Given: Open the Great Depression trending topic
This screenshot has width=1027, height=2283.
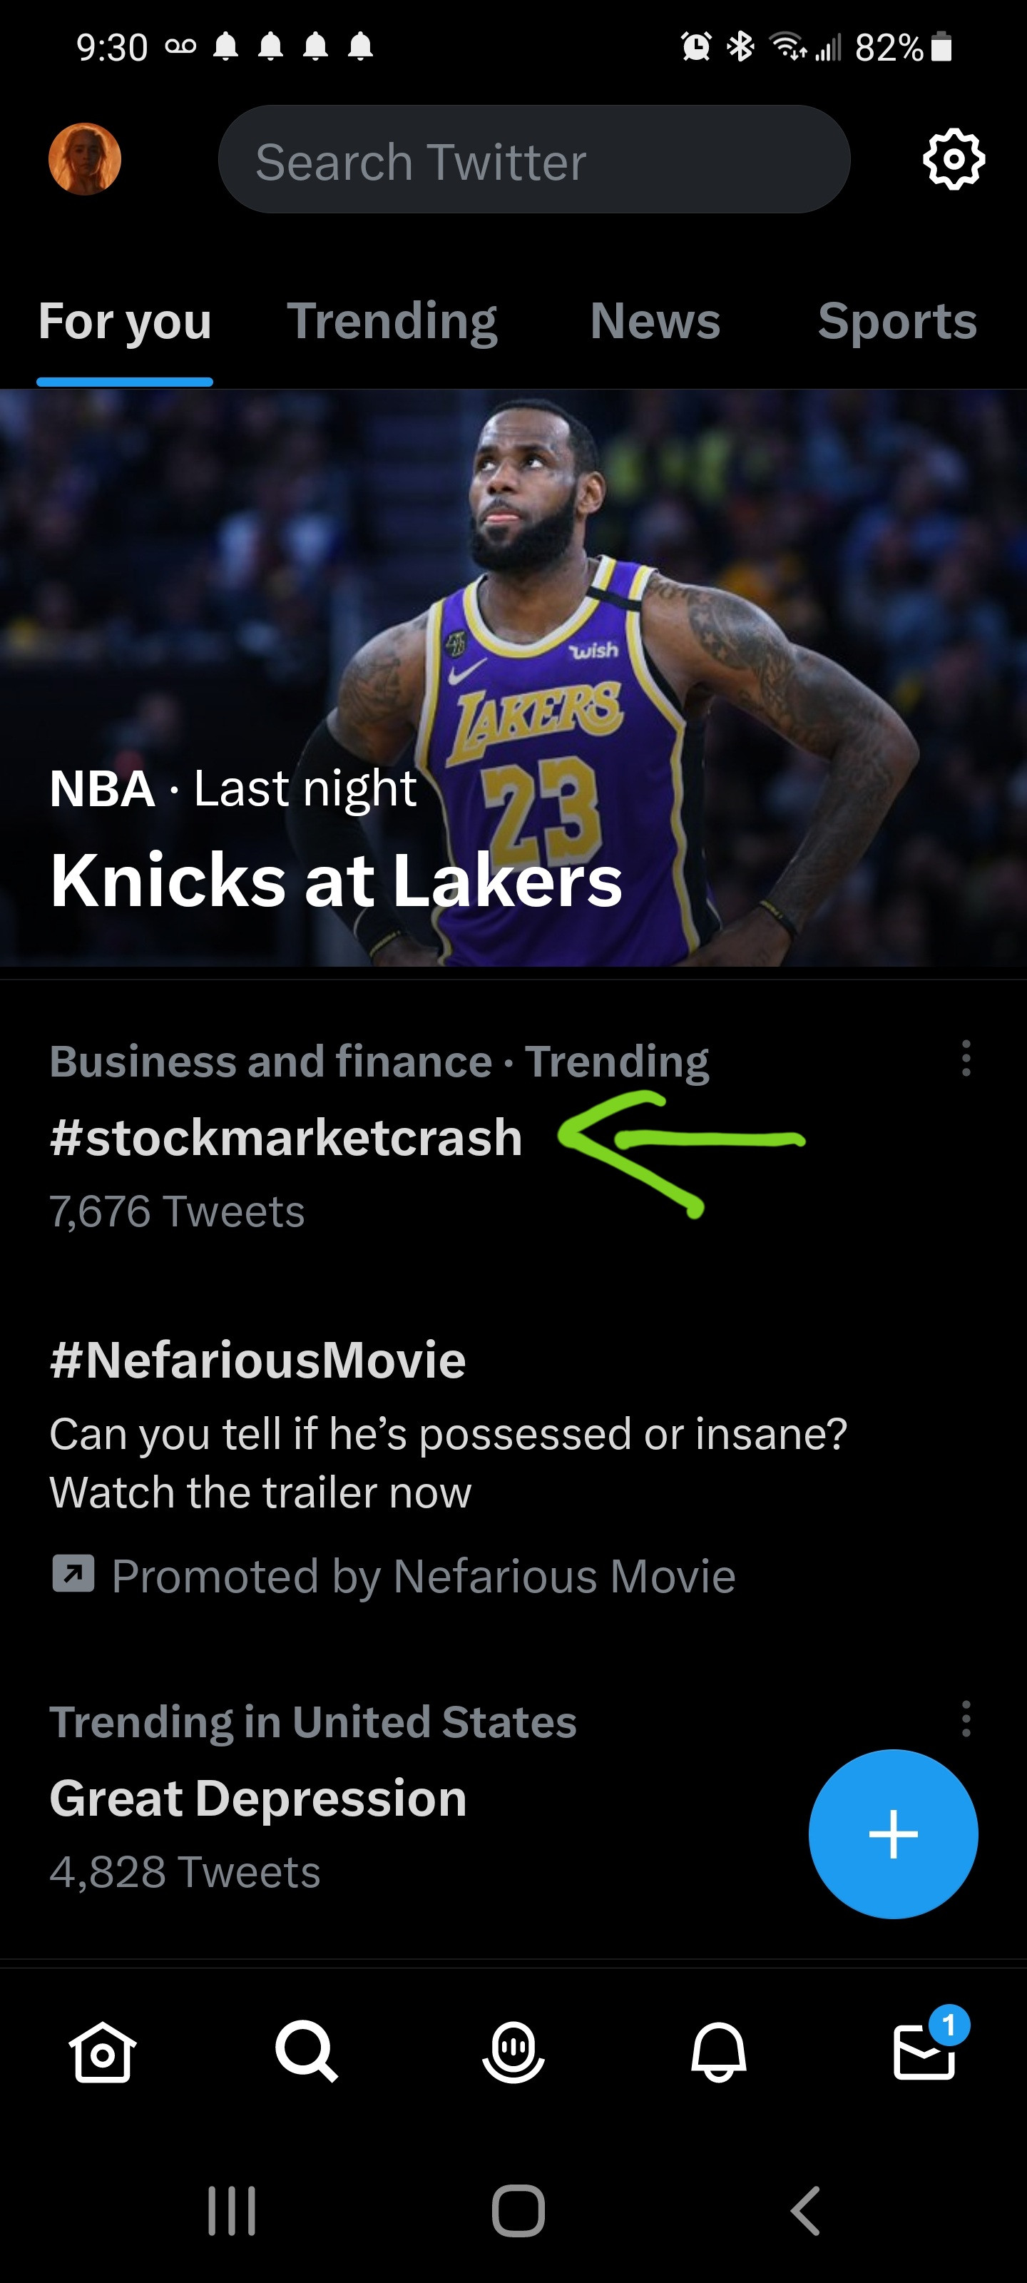Looking at the screenshot, I should click(x=258, y=1798).
